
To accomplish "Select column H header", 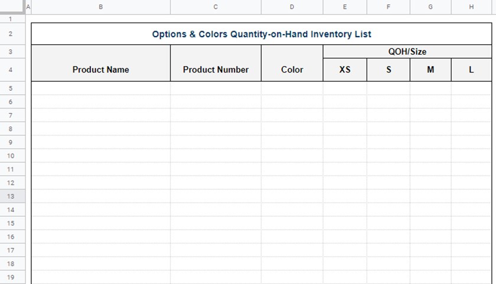I will tap(471, 7).
